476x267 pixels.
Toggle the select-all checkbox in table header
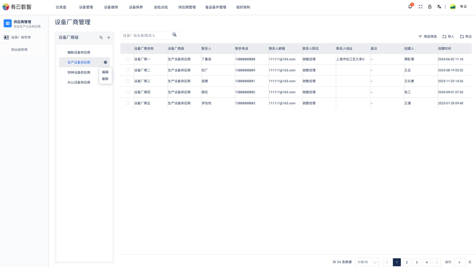pyautogui.click(x=128, y=49)
